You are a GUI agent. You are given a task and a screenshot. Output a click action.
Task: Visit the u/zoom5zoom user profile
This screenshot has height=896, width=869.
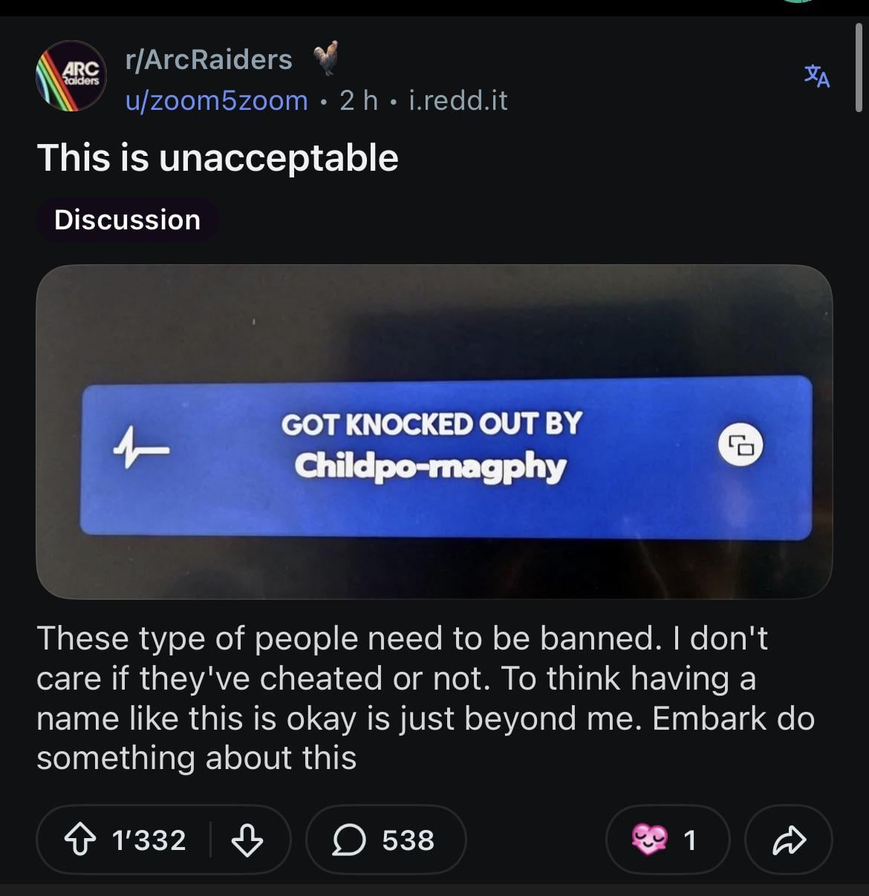click(216, 100)
